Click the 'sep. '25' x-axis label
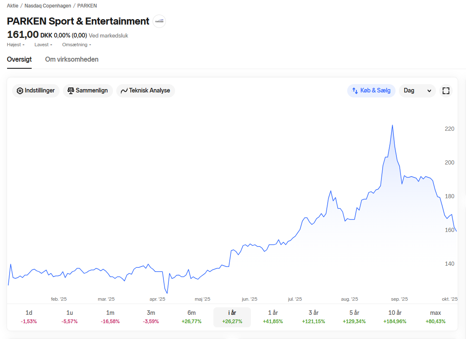This screenshot has width=466, height=339. click(x=399, y=299)
